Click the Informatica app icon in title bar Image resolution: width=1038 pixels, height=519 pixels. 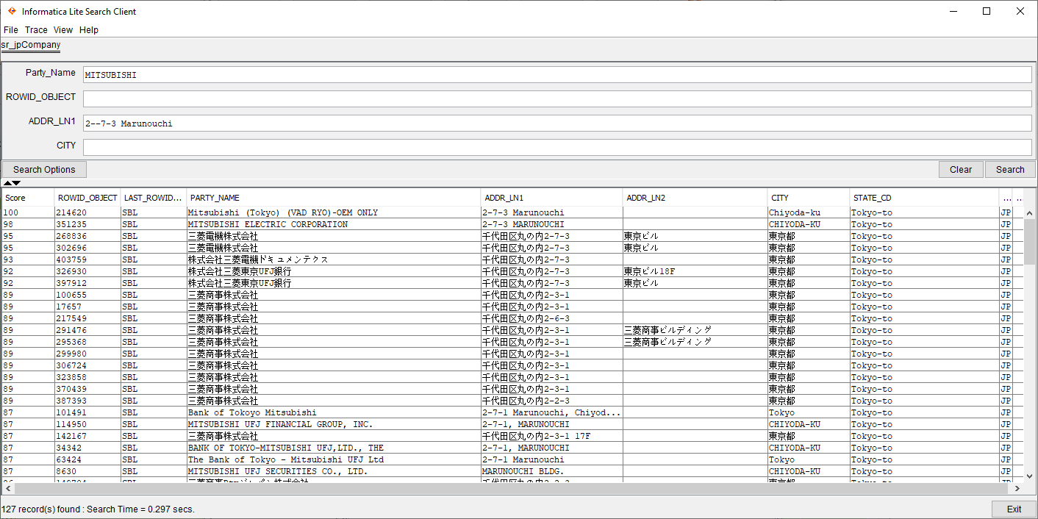[x=12, y=11]
